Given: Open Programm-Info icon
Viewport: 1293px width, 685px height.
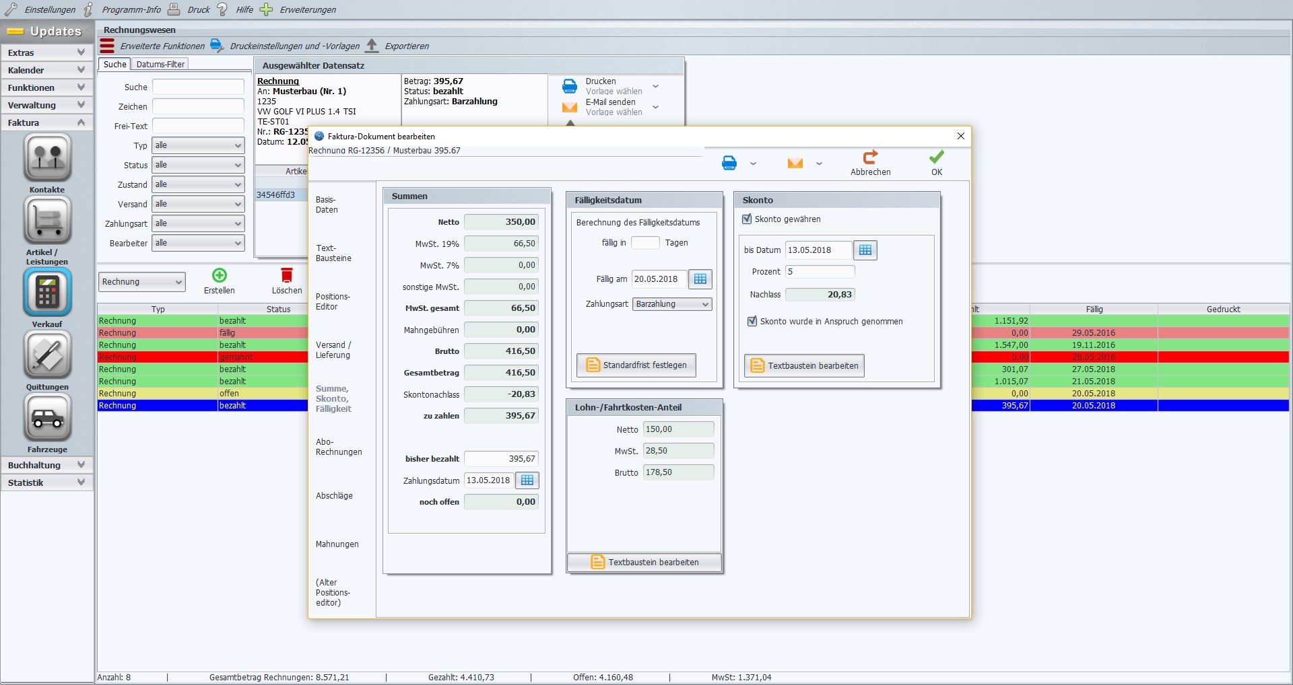Looking at the screenshot, I should [89, 9].
